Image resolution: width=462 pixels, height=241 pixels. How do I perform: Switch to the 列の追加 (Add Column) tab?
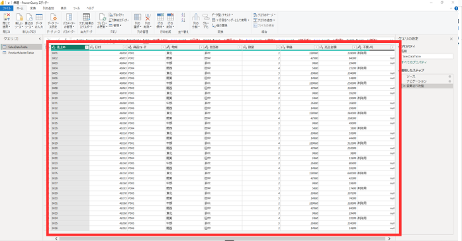pyautogui.click(x=48, y=8)
